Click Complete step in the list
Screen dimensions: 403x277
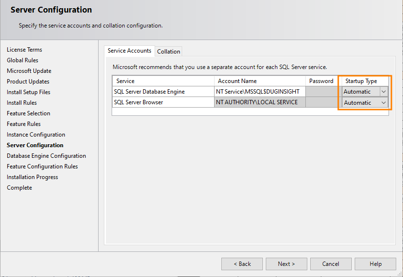tap(19, 188)
